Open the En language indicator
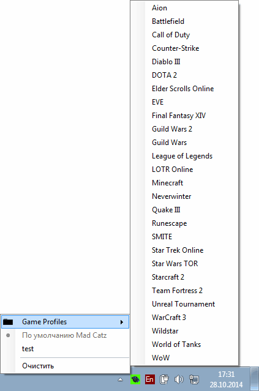The width and height of the screenshot is (259, 391). pyautogui.click(x=150, y=379)
